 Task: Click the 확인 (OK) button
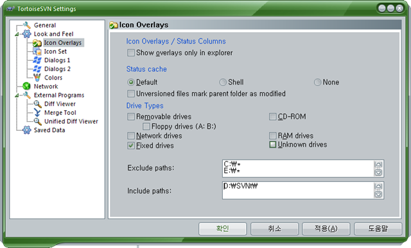pyautogui.click(x=223, y=229)
